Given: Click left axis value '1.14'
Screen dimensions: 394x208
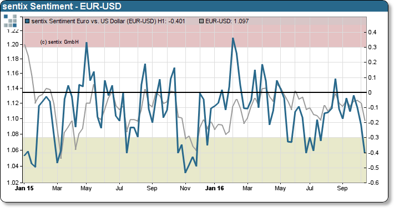Looking at the screenshot, I should click(13, 88).
